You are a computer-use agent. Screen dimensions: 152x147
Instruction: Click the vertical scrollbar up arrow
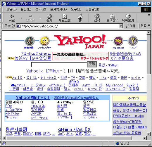[148, 33]
